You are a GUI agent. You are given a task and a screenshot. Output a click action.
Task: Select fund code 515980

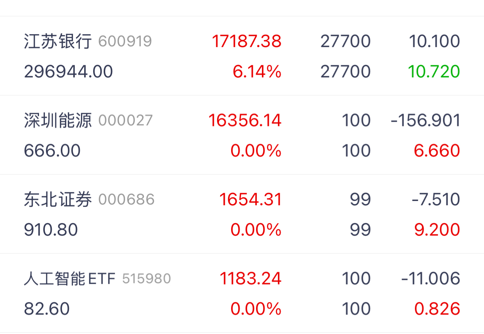click(x=147, y=279)
